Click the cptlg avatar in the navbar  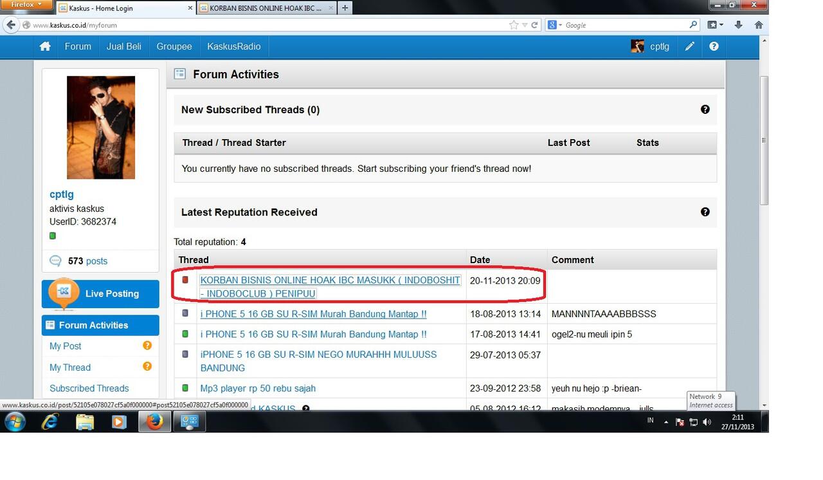coord(637,46)
